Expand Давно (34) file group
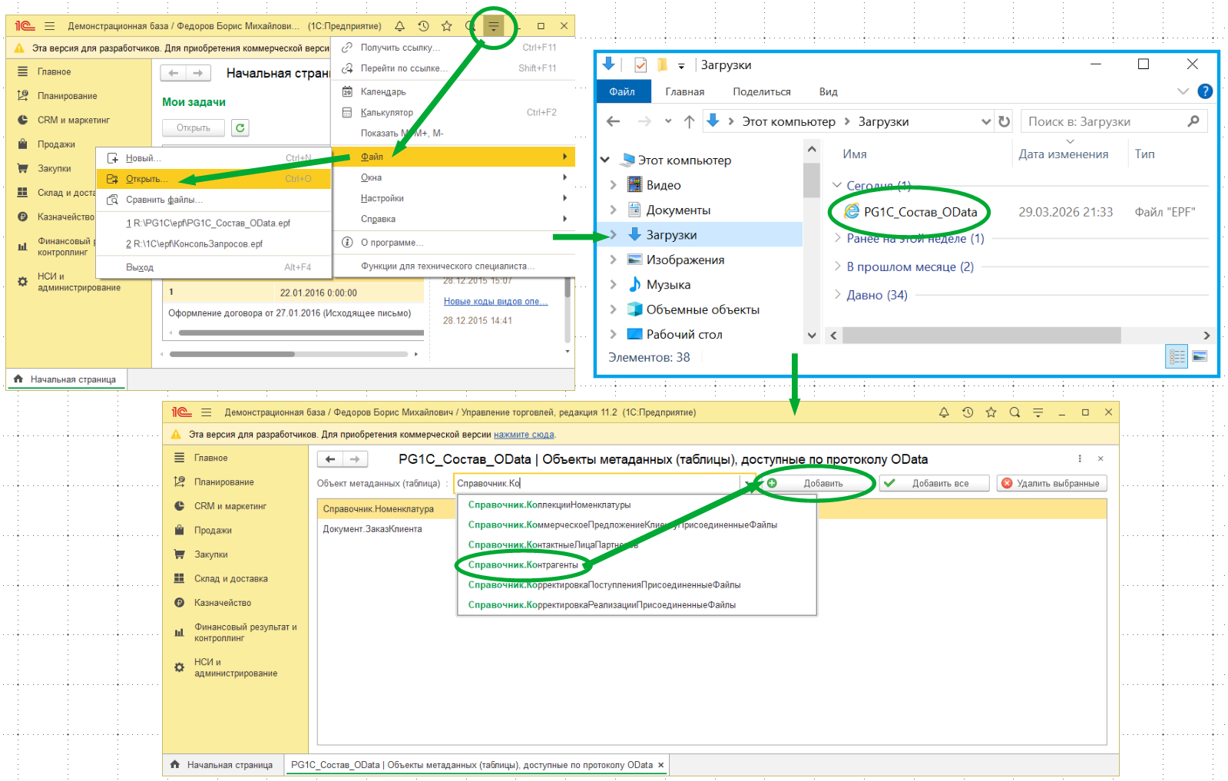 pyautogui.click(x=838, y=295)
